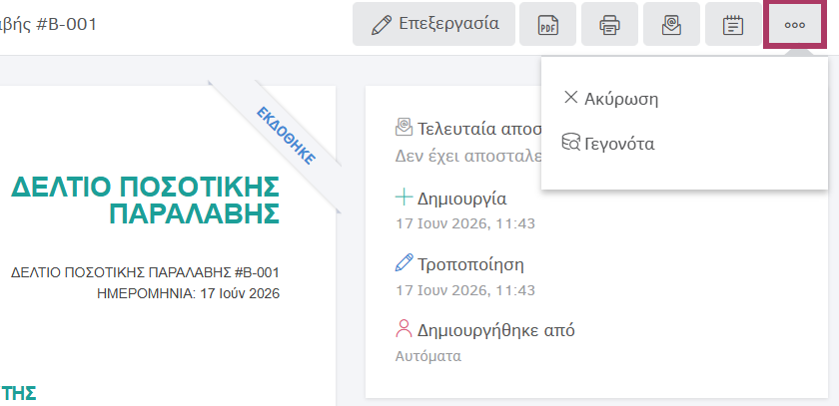
Task: Click the envelope icon beside Τελευταία αποστολή
Action: (x=404, y=127)
